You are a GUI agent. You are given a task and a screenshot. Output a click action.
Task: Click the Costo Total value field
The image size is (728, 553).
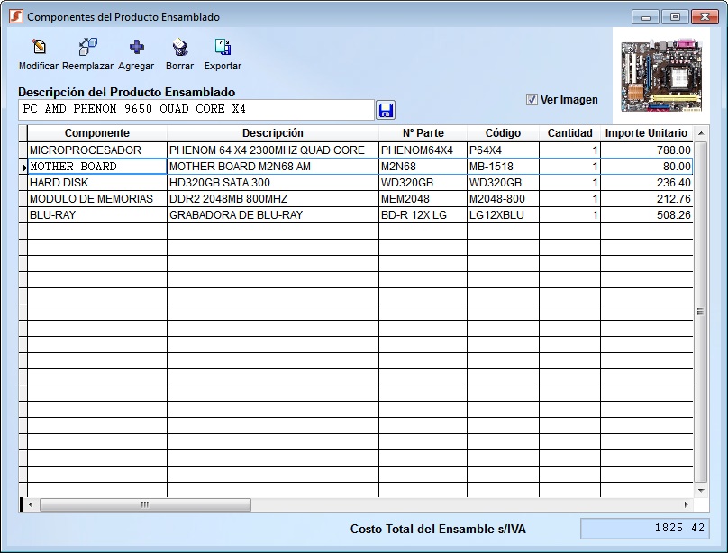coord(644,530)
